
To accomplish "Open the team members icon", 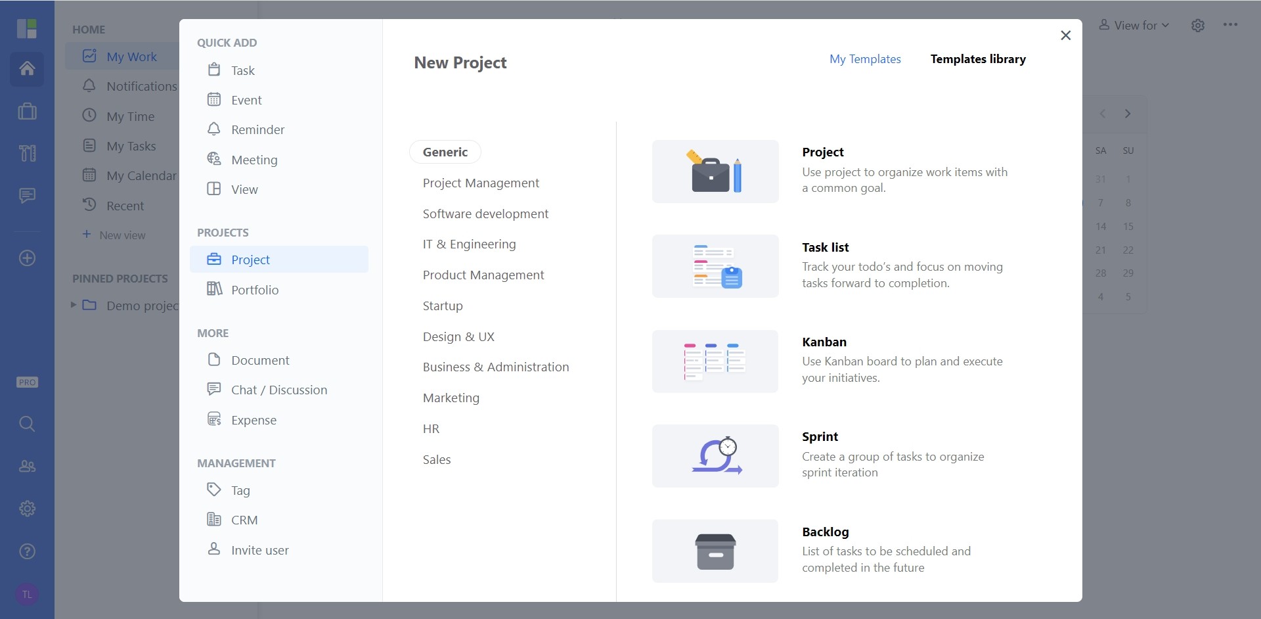I will point(26,466).
